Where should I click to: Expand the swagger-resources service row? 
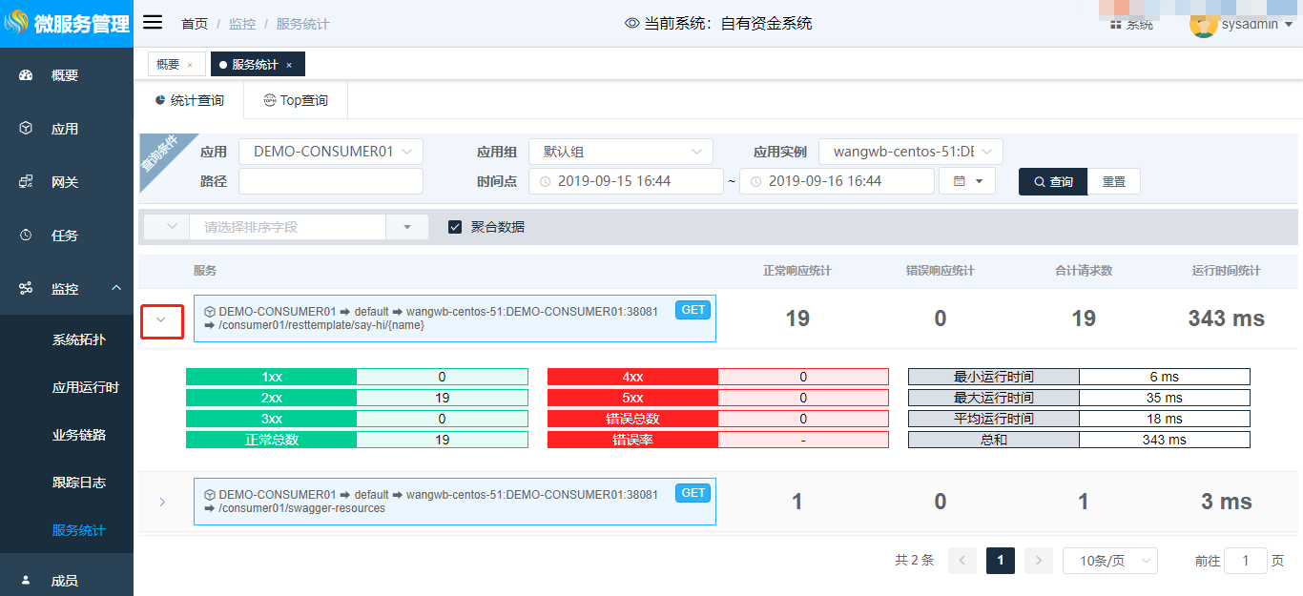(x=162, y=502)
